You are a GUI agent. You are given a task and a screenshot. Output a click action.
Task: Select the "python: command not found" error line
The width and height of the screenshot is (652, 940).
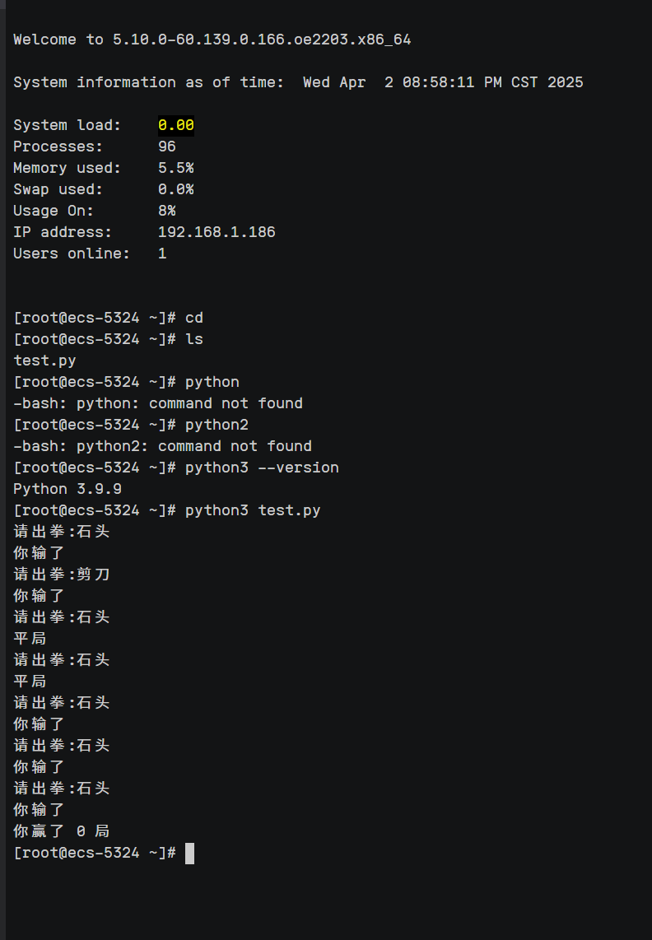(158, 403)
